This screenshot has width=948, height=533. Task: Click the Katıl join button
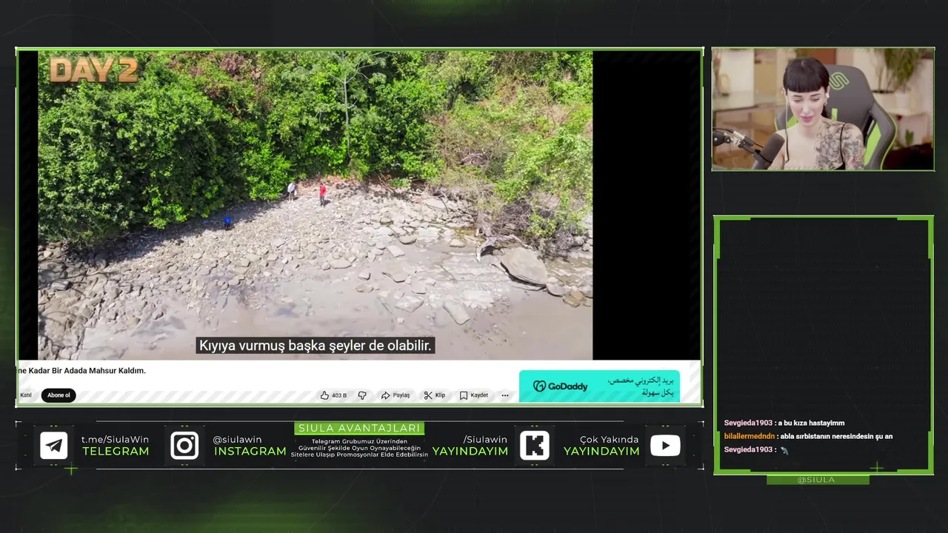tap(26, 395)
